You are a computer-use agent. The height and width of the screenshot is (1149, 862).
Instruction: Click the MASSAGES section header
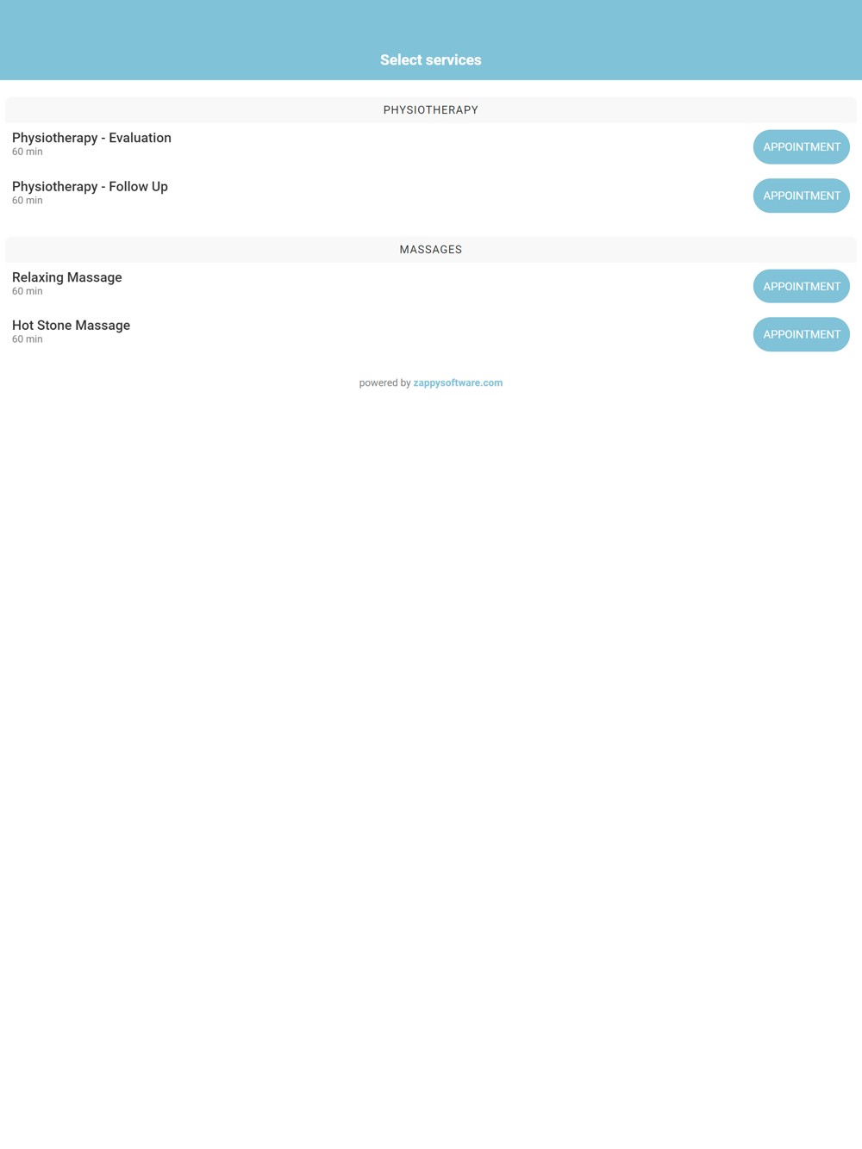point(431,250)
